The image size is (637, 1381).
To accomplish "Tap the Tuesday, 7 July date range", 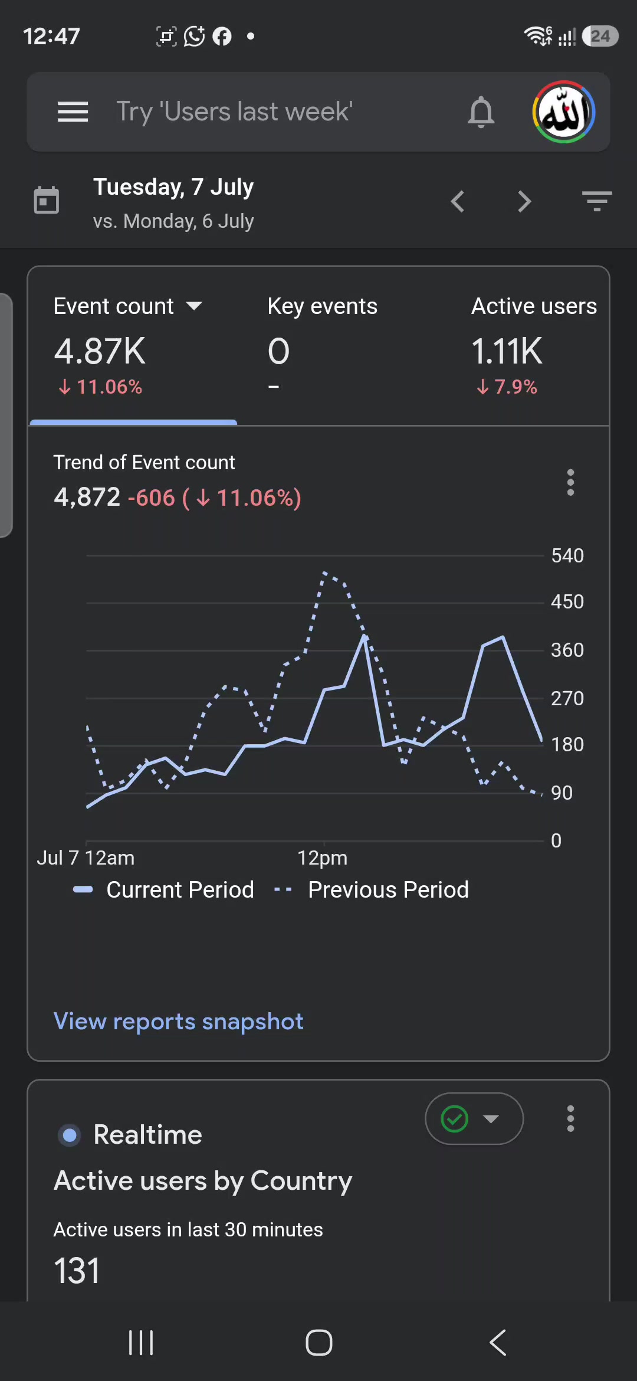I will tap(173, 202).
